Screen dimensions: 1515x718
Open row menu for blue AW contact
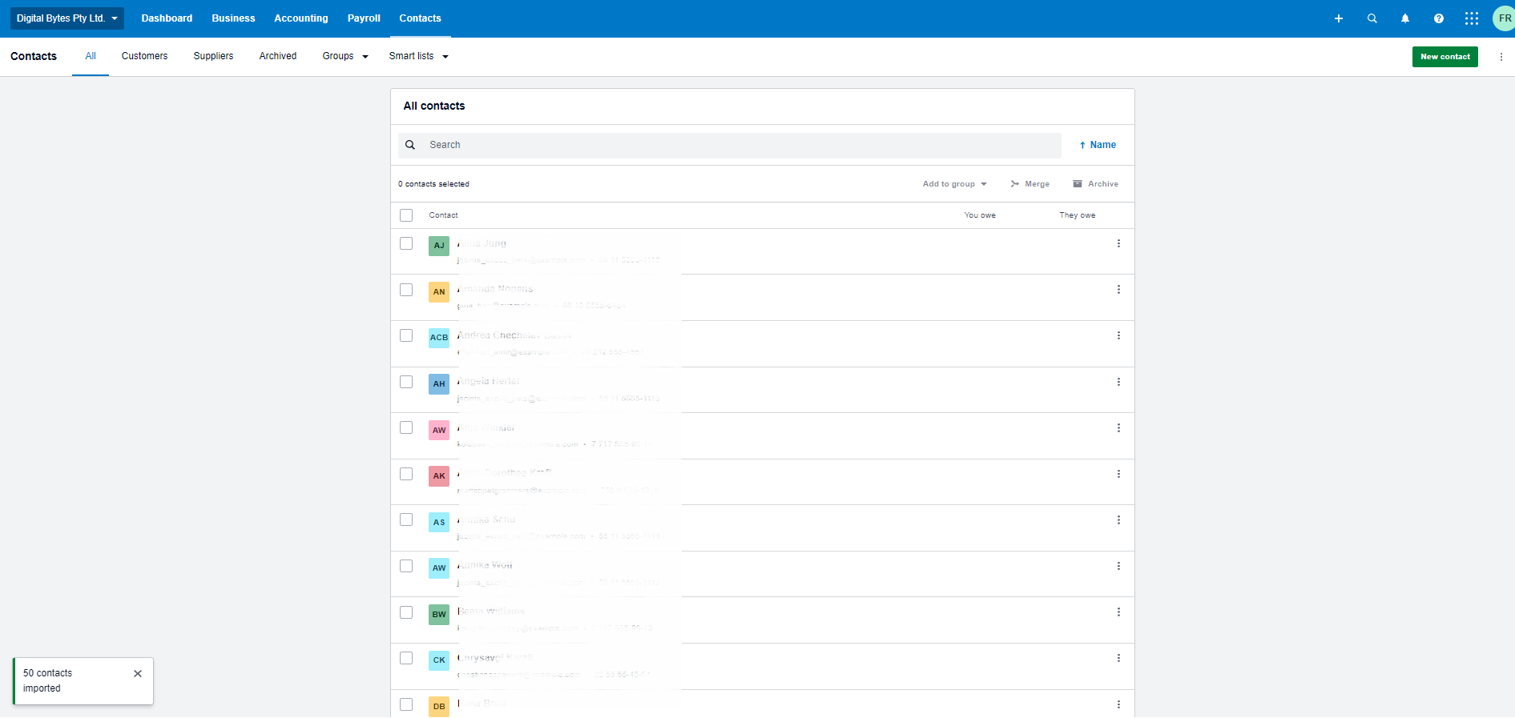click(x=1118, y=566)
